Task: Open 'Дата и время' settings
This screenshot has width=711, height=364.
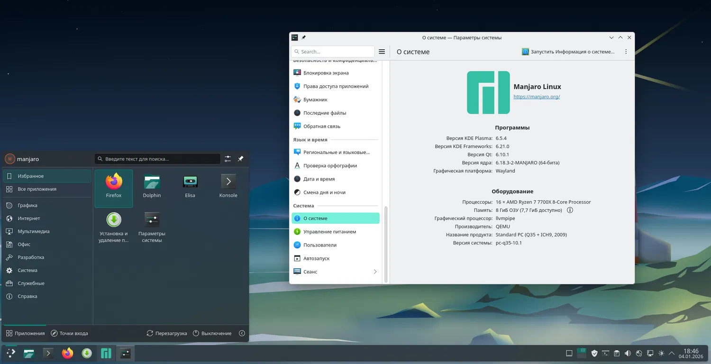Action: (x=336, y=179)
